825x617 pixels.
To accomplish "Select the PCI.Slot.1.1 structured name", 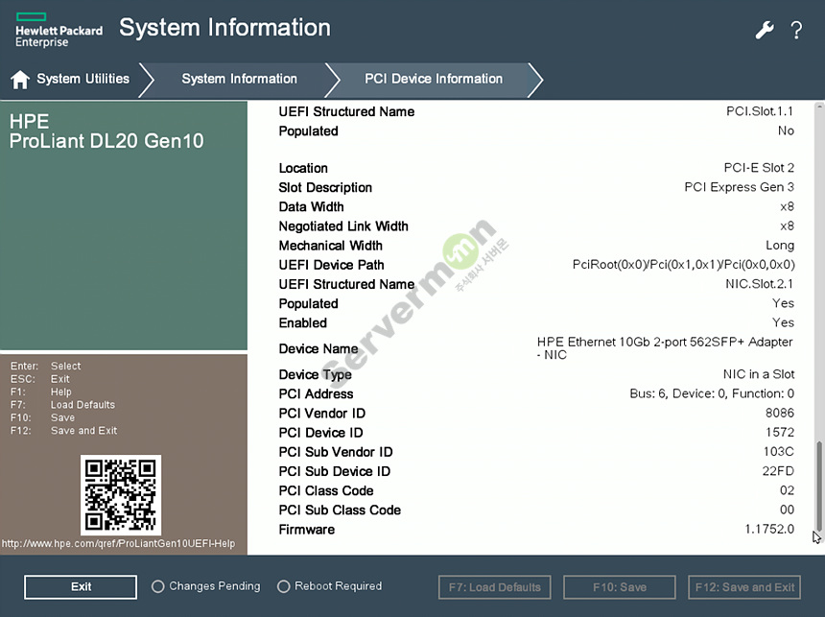I will tap(759, 111).
